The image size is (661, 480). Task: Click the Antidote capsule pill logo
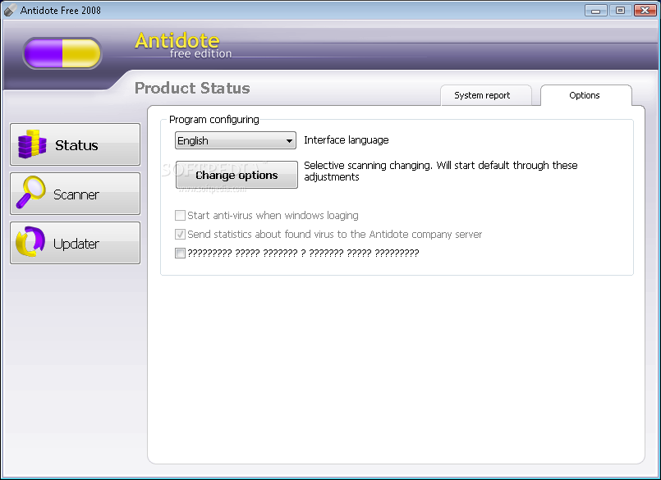(62, 53)
